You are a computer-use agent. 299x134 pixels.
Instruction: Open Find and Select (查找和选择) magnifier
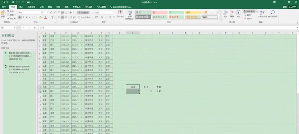[273, 14]
